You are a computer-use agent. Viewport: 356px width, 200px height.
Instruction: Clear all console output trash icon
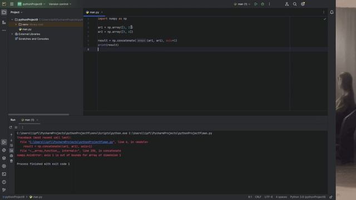click(x=11, y=161)
